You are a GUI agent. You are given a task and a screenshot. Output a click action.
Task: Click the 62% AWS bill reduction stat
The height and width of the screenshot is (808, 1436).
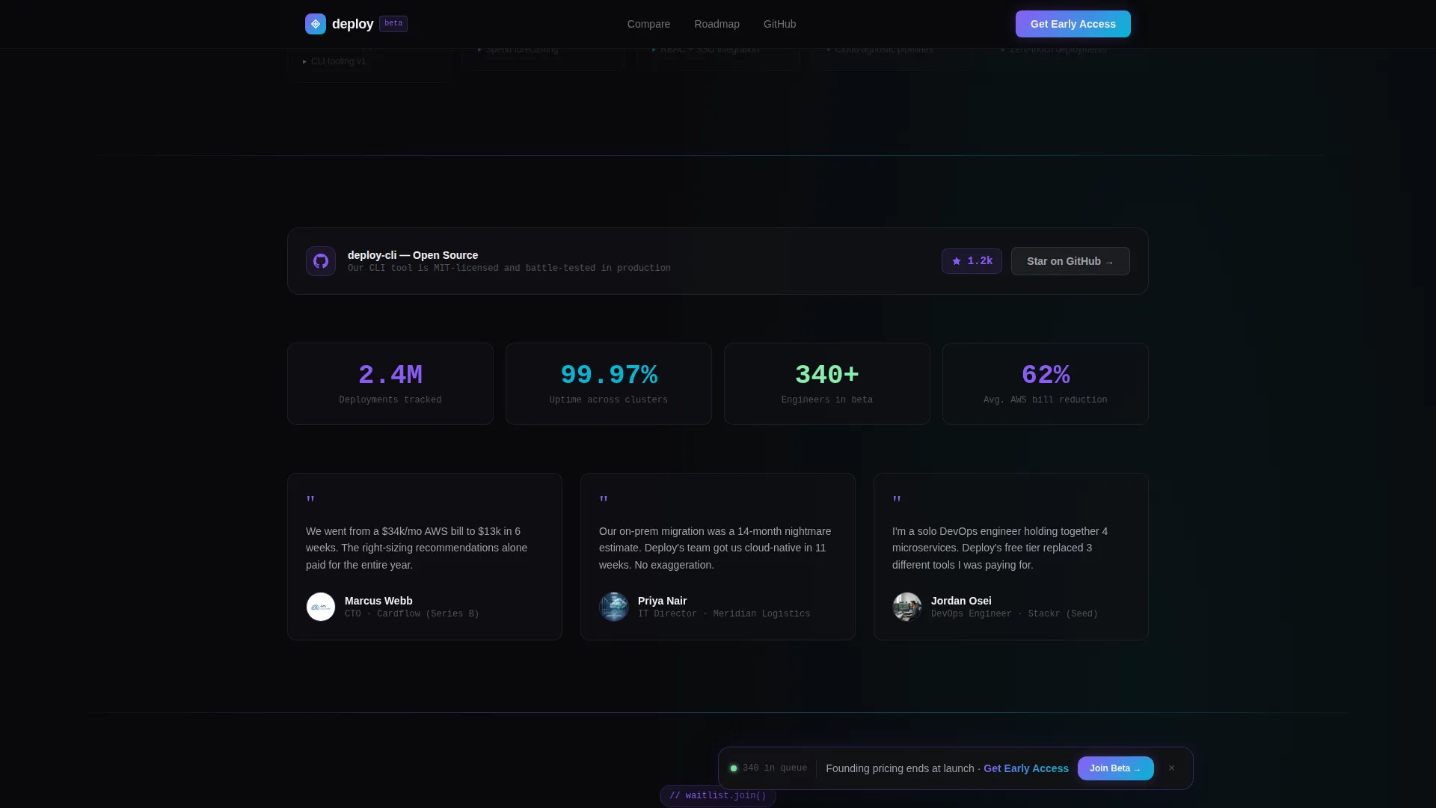coord(1046,384)
